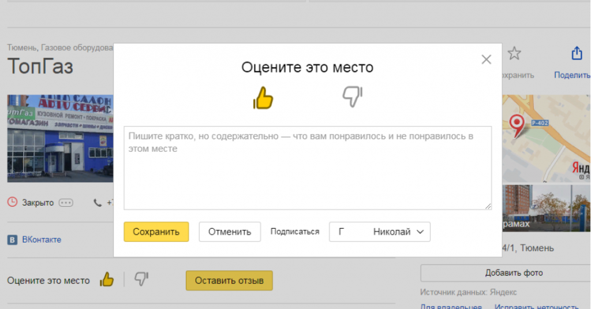The width and height of the screenshot is (591, 309).
Task: Select thumbs down in the rating dialog
Action: (x=353, y=96)
